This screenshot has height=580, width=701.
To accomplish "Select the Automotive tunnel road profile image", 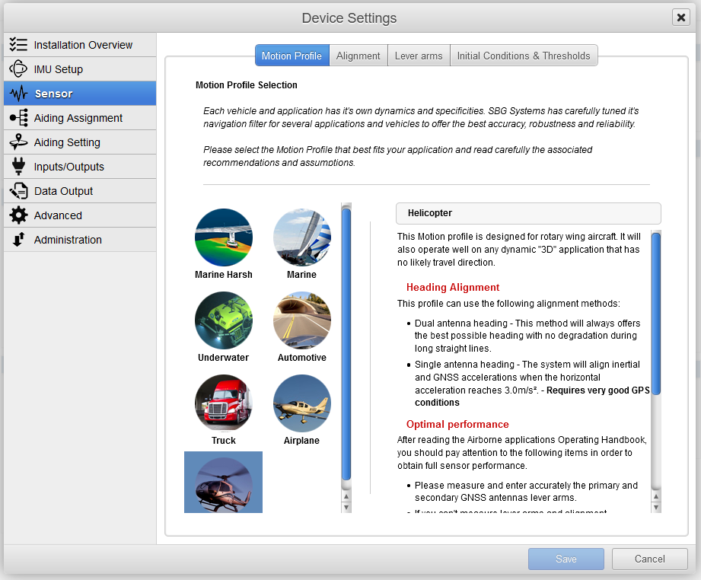I will click(301, 320).
